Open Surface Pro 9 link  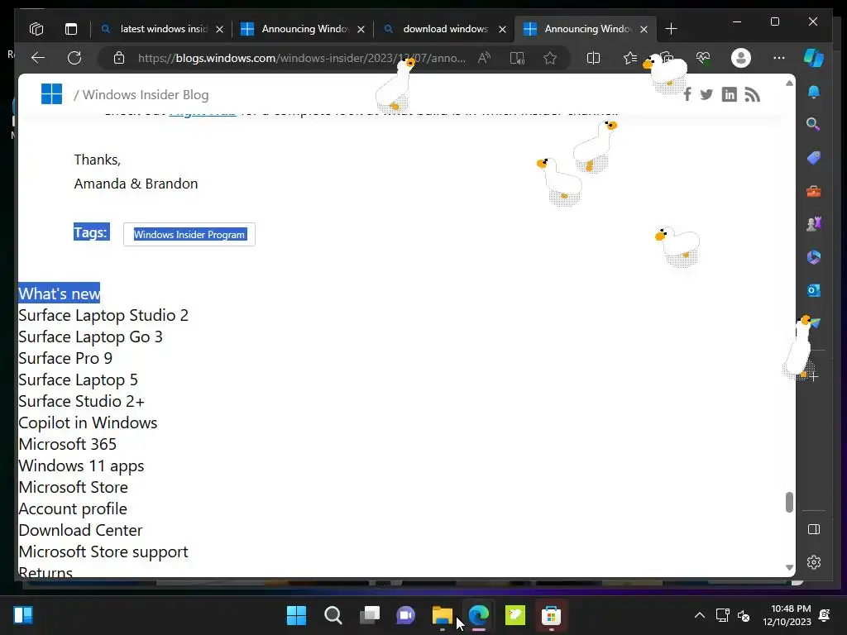coord(65,358)
